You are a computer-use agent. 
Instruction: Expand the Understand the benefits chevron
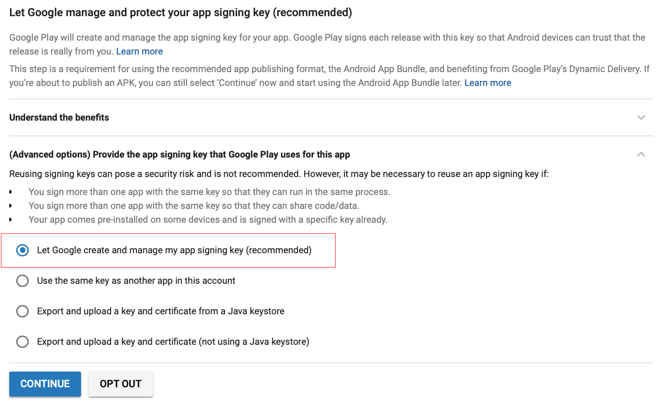[641, 117]
